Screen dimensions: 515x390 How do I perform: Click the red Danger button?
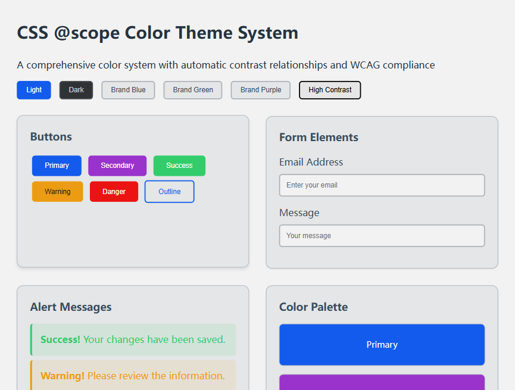click(114, 192)
